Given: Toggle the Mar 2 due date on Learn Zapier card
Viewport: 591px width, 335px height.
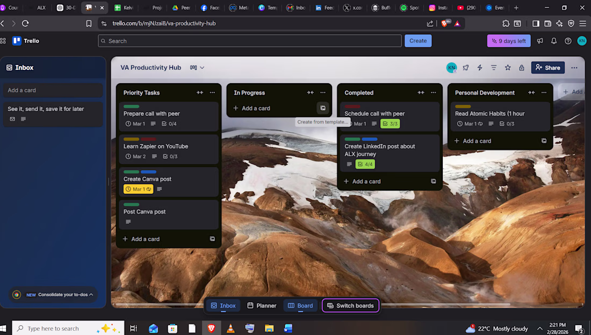Looking at the screenshot, I should point(135,156).
